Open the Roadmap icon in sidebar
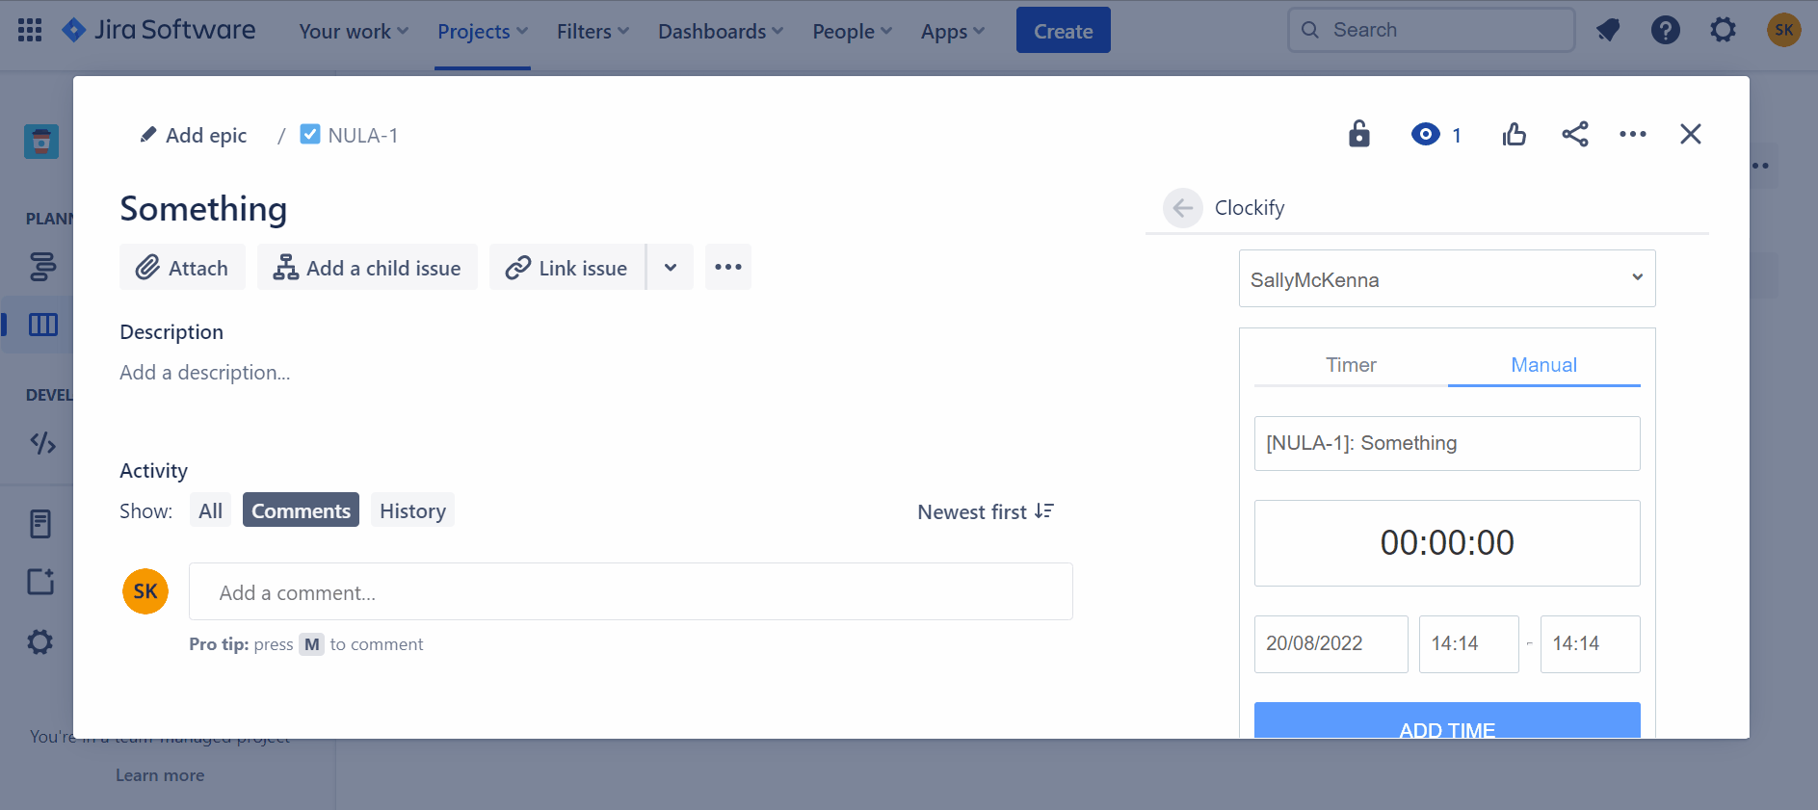 [42, 266]
